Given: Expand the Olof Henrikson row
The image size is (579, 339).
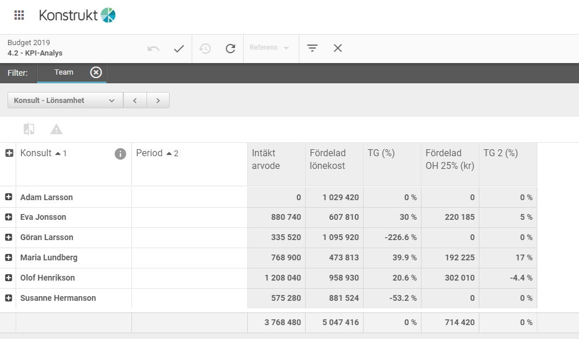Looking at the screenshot, I should point(9,278).
